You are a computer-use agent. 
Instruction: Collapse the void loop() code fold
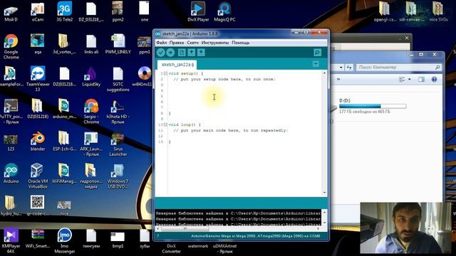coord(165,124)
